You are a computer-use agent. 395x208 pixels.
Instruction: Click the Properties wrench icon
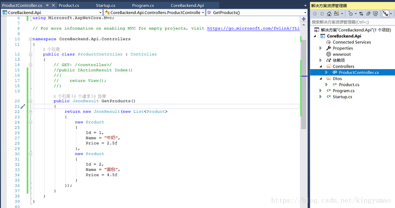pyautogui.click(x=329, y=48)
